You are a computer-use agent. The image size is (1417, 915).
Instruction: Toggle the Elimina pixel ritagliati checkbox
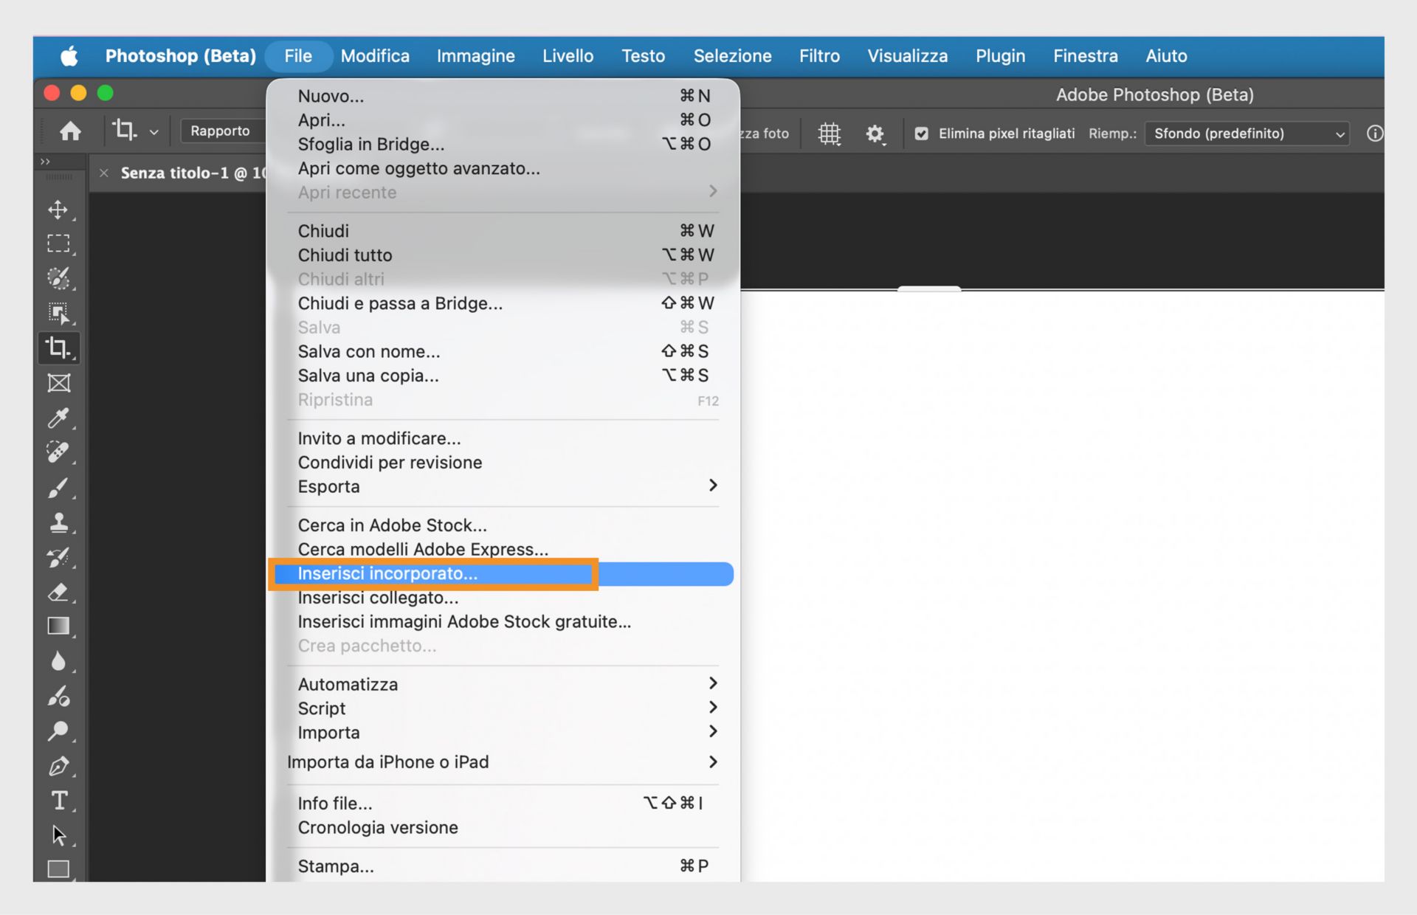point(922,134)
